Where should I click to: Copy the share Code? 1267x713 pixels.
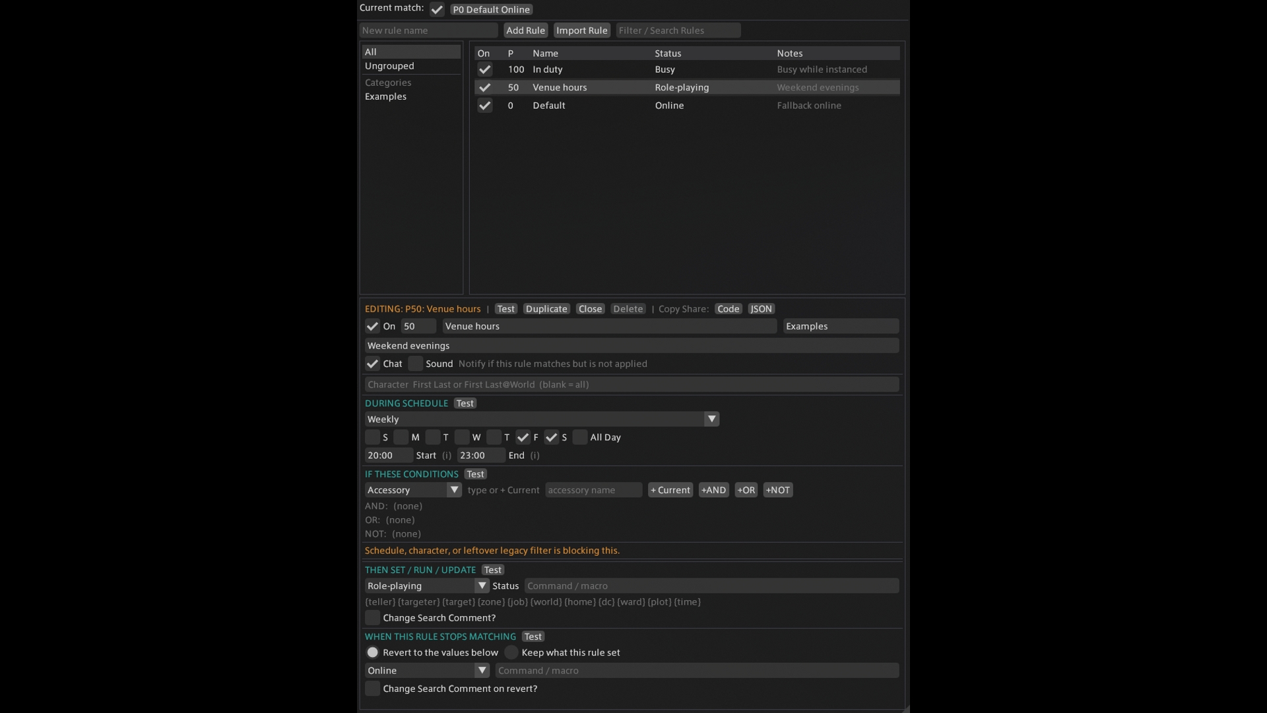coord(729,309)
